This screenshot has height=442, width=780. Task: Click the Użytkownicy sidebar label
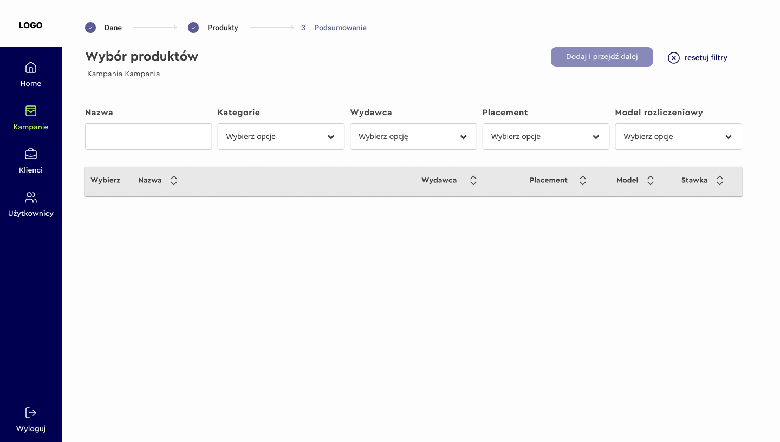pos(31,213)
